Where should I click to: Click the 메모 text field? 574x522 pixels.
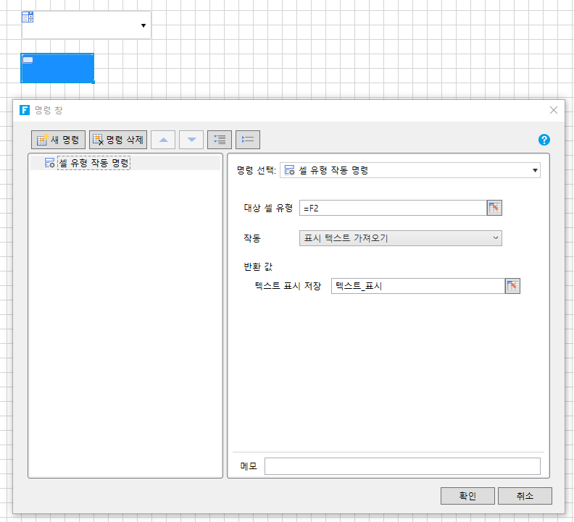[402, 466]
